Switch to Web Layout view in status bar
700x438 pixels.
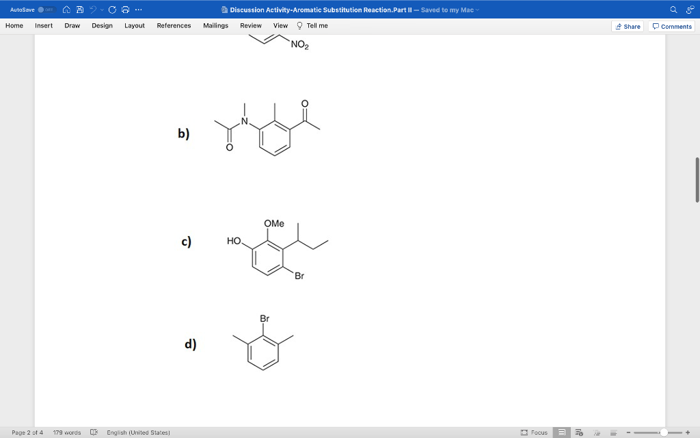[579, 432]
